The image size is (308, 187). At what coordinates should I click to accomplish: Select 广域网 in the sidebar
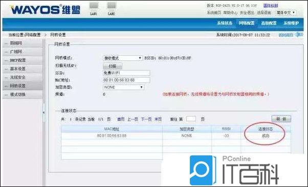23,52
